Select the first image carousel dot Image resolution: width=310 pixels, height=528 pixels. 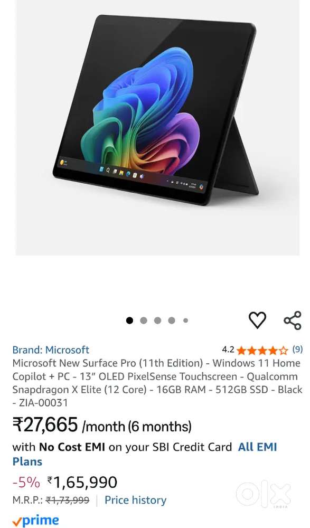(x=129, y=320)
